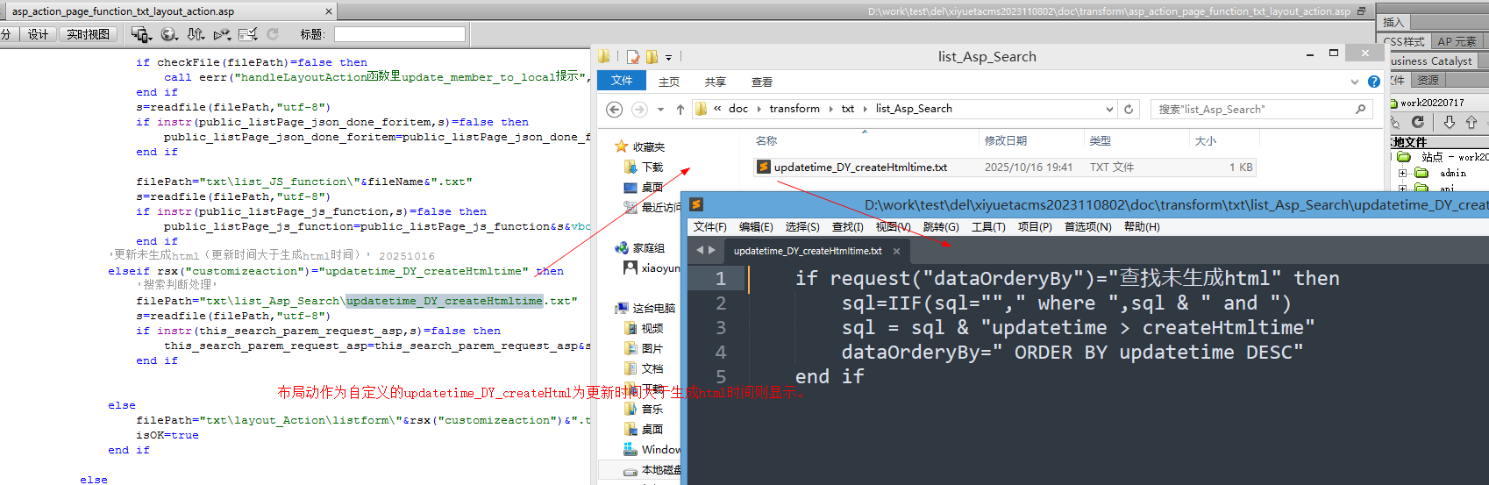Click the File Management arrows icon
This screenshot has height=485, width=1489.
click(196, 34)
